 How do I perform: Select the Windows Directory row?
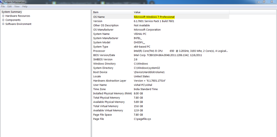tap(161, 64)
